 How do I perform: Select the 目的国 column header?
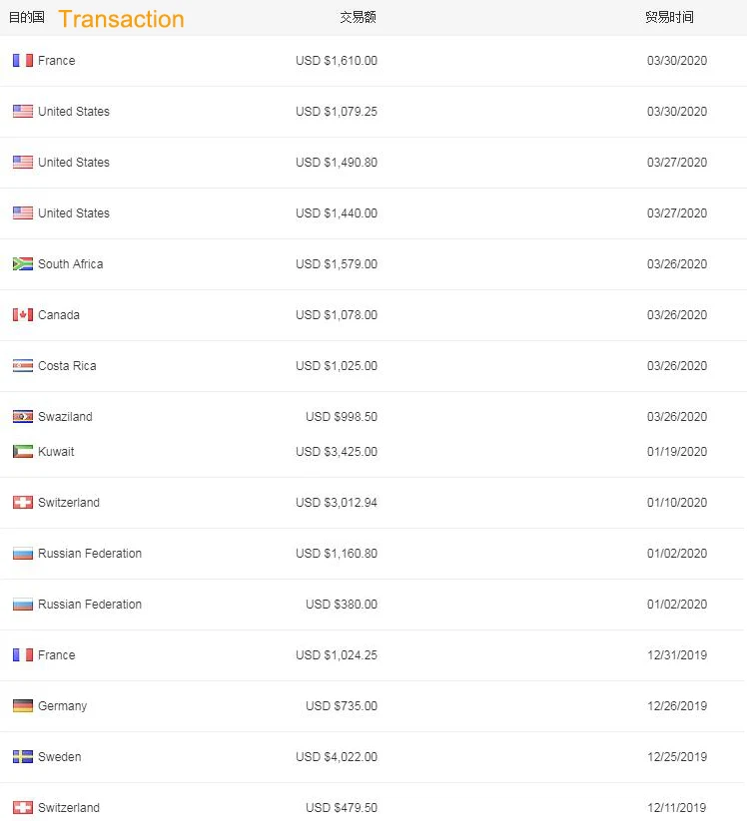coord(26,17)
